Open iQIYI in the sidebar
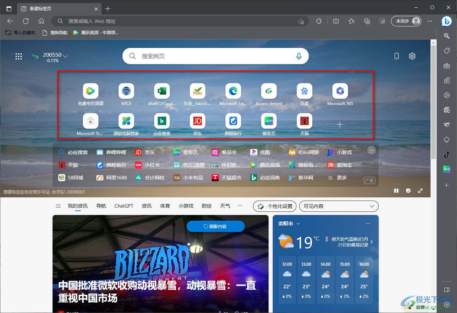Image resolution: width=457 pixels, height=313 pixels. 446,170
